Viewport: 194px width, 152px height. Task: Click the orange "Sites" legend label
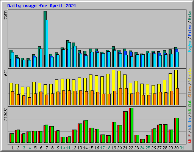190,92
